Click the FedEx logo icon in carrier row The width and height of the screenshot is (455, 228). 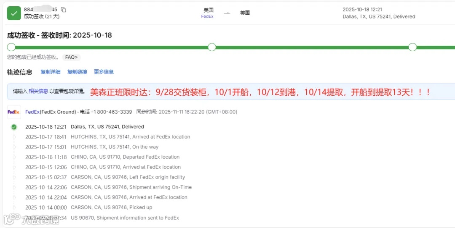(14, 112)
